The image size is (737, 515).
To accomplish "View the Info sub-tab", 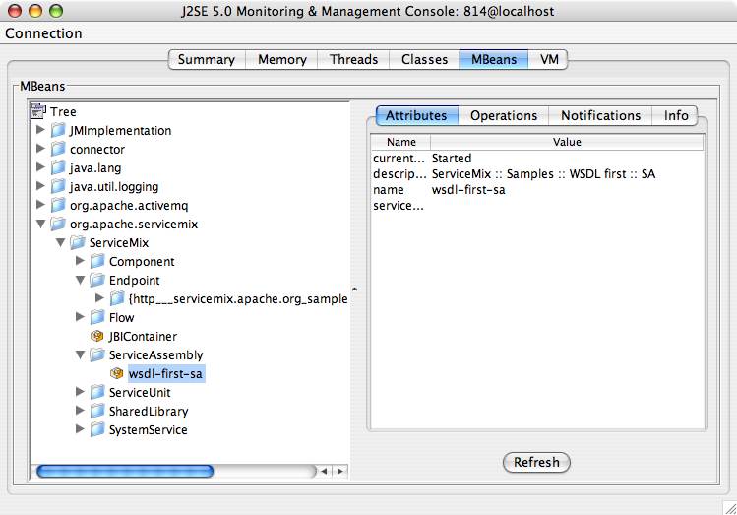I will 675,115.
